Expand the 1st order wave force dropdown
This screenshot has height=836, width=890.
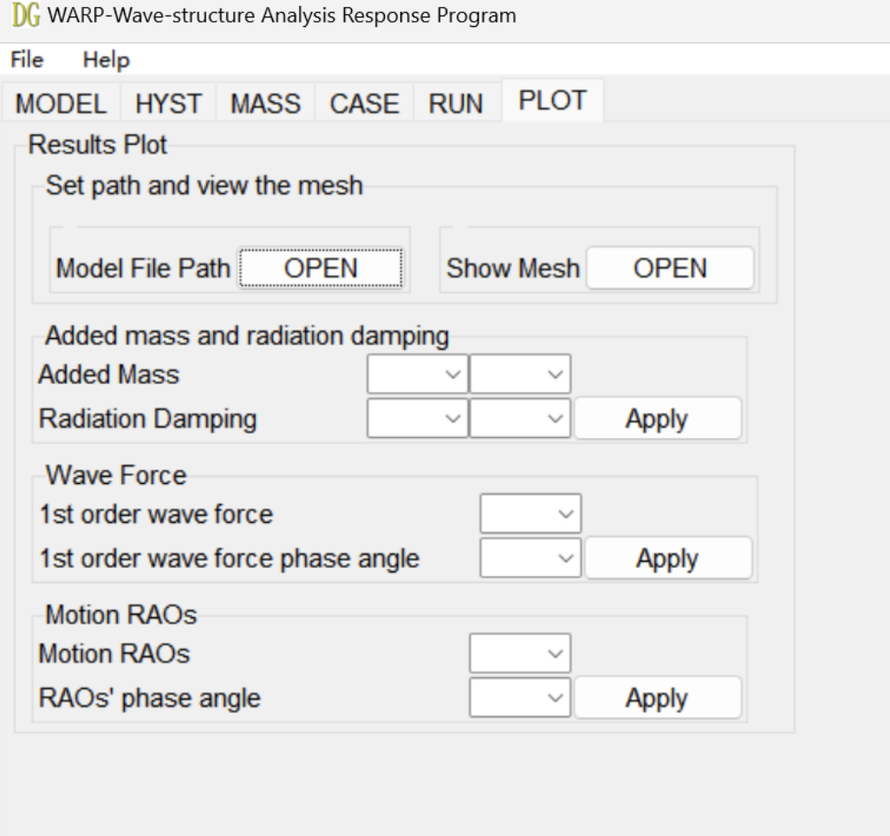tap(529, 514)
